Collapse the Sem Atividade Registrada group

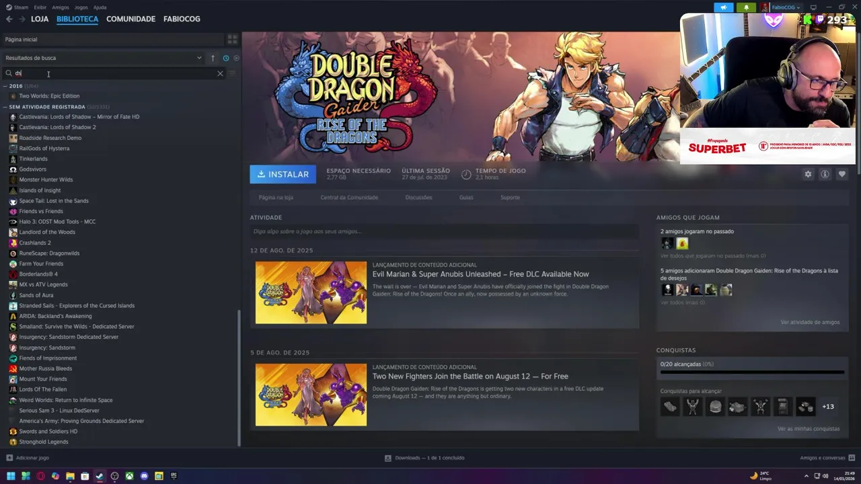pyautogui.click(x=5, y=107)
